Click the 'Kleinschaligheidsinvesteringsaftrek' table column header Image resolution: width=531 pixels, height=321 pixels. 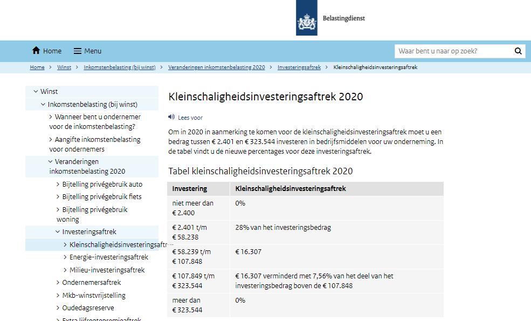pos(337,189)
